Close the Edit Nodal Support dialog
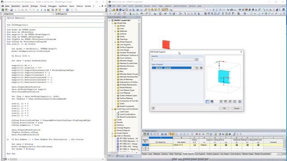Screen dimensions: 287x161 click(241, 52)
